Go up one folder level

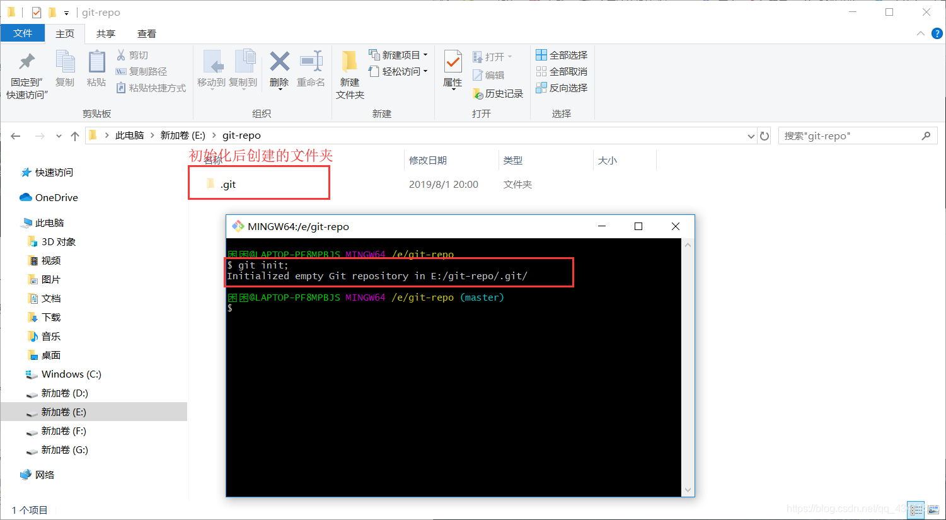point(75,136)
